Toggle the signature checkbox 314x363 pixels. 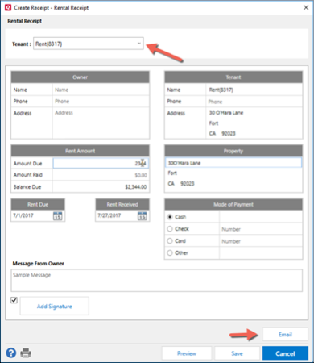pyautogui.click(x=14, y=300)
